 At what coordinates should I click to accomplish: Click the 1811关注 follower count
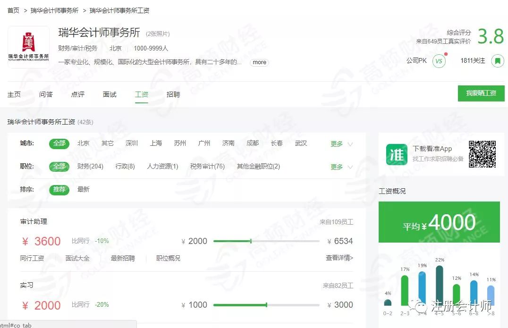tap(473, 60)
